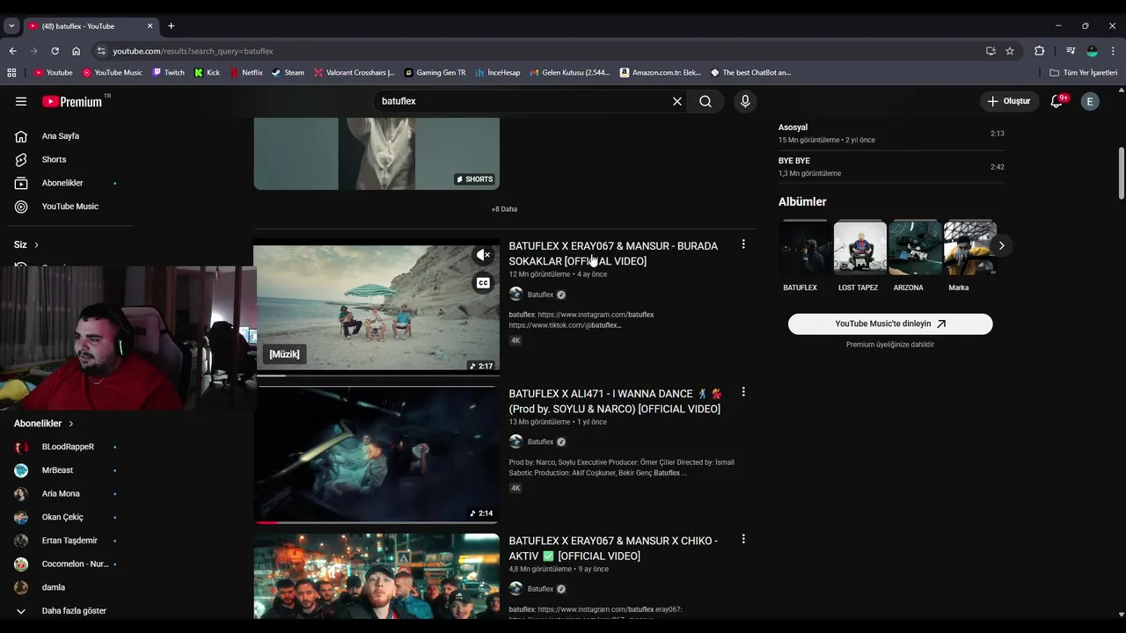Reload the page
The width and height of the screenshot is (1126, 633).
(x=55, y=51)
